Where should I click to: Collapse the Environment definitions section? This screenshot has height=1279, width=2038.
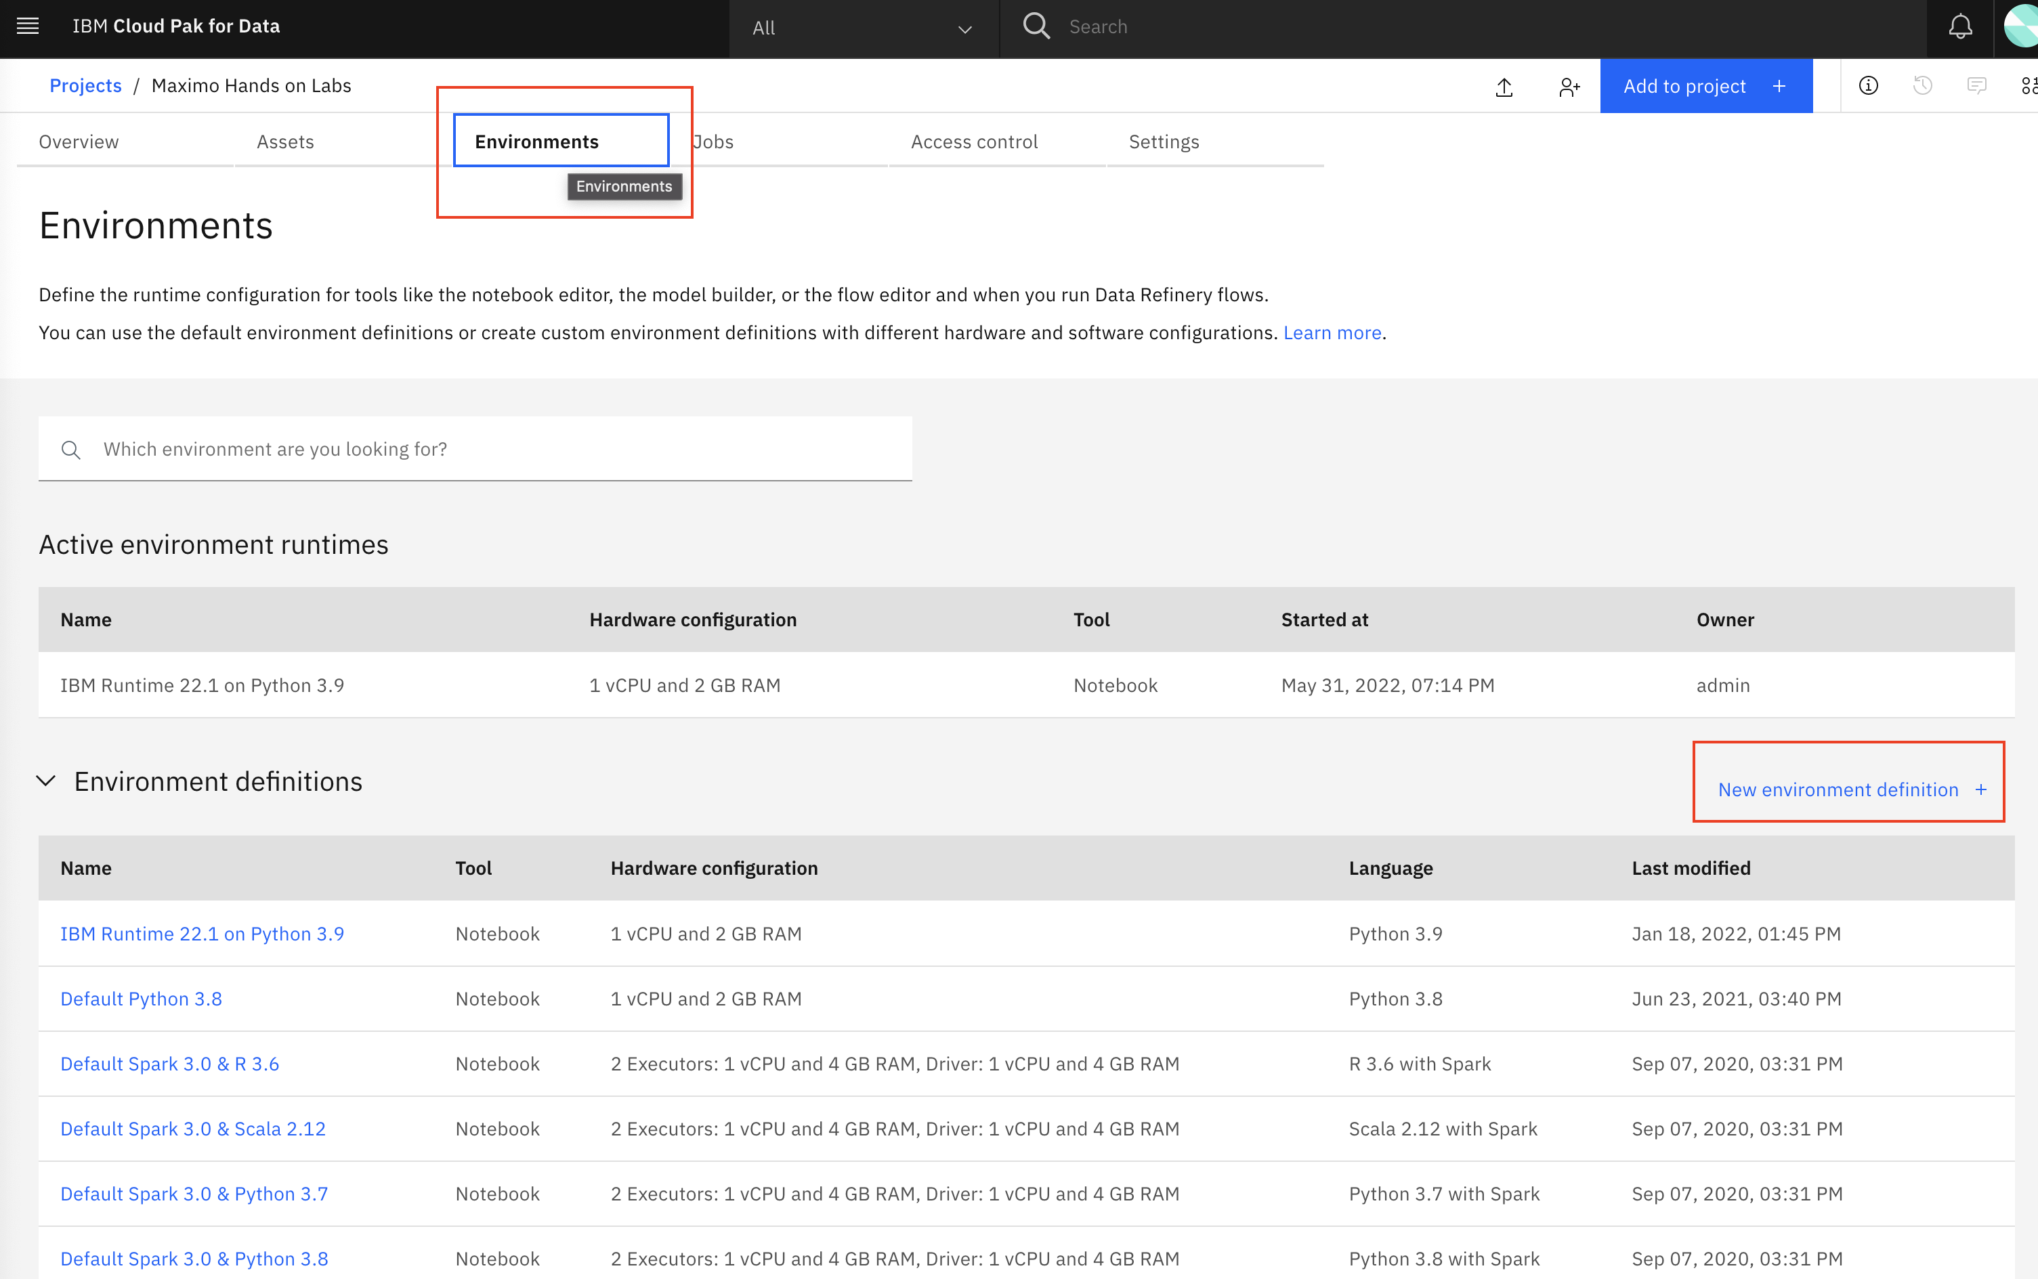pyautogui.click(x=47, y=781)
